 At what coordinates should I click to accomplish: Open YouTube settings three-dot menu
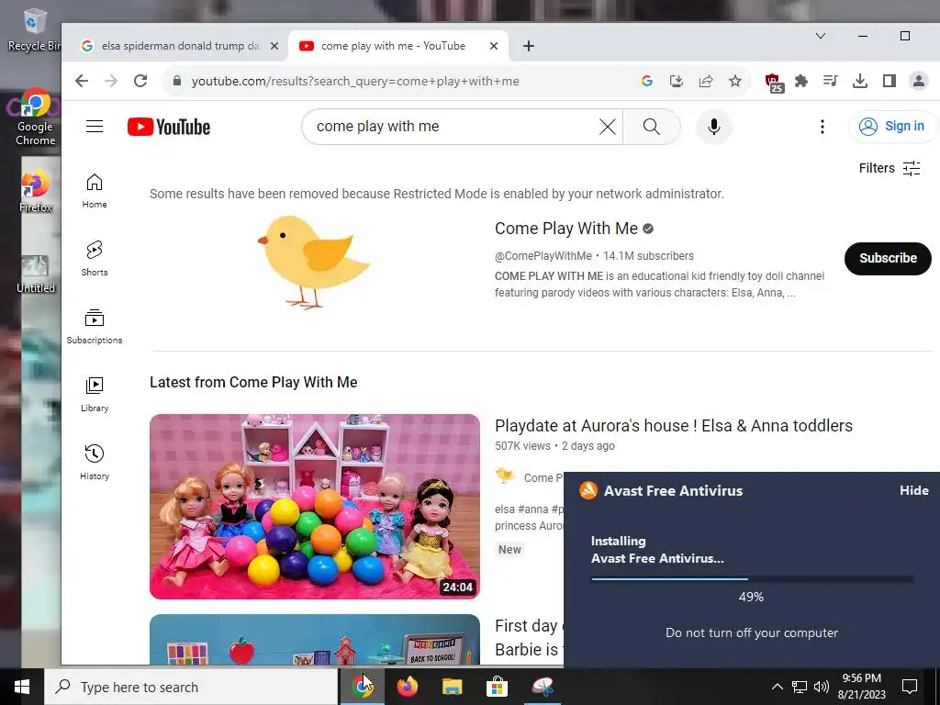(x=822, y=127)
